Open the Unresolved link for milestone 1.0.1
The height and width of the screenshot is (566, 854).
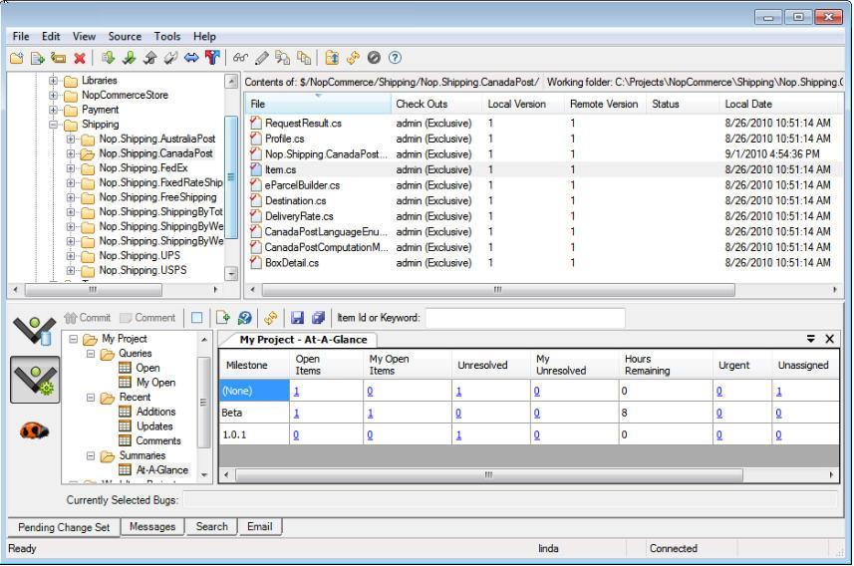point(458,435)
